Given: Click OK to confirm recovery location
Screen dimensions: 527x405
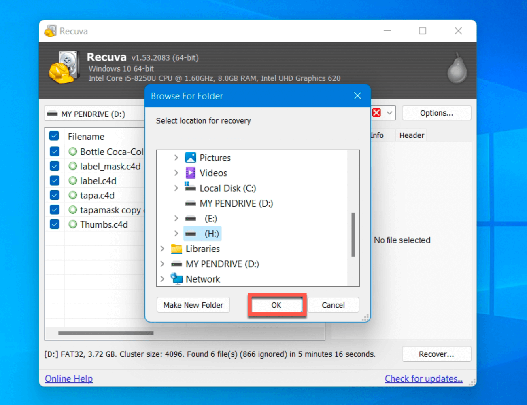Looking at the screenshot, I should (276, 305).
